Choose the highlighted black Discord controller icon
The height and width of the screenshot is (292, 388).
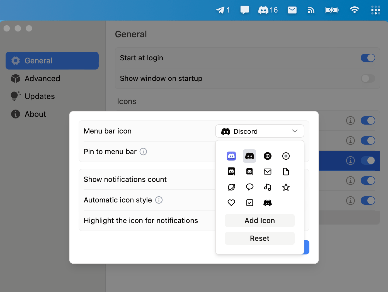tap(249, 156)
